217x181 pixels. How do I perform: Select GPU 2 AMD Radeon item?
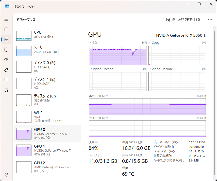point(47,167)
